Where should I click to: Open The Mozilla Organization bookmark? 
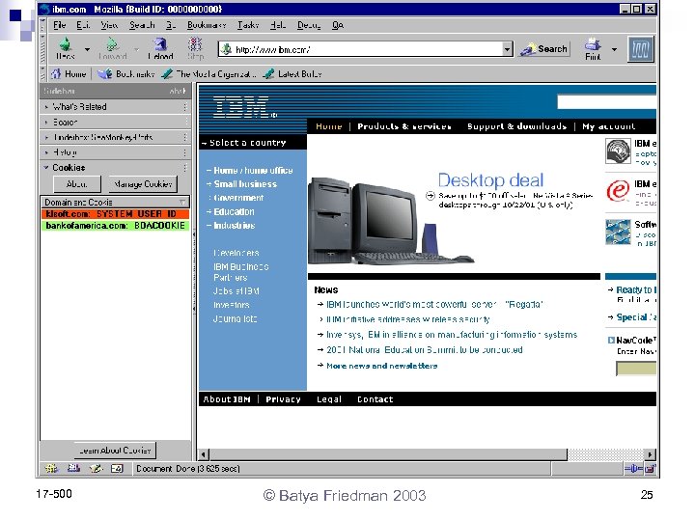pos(208,74)
